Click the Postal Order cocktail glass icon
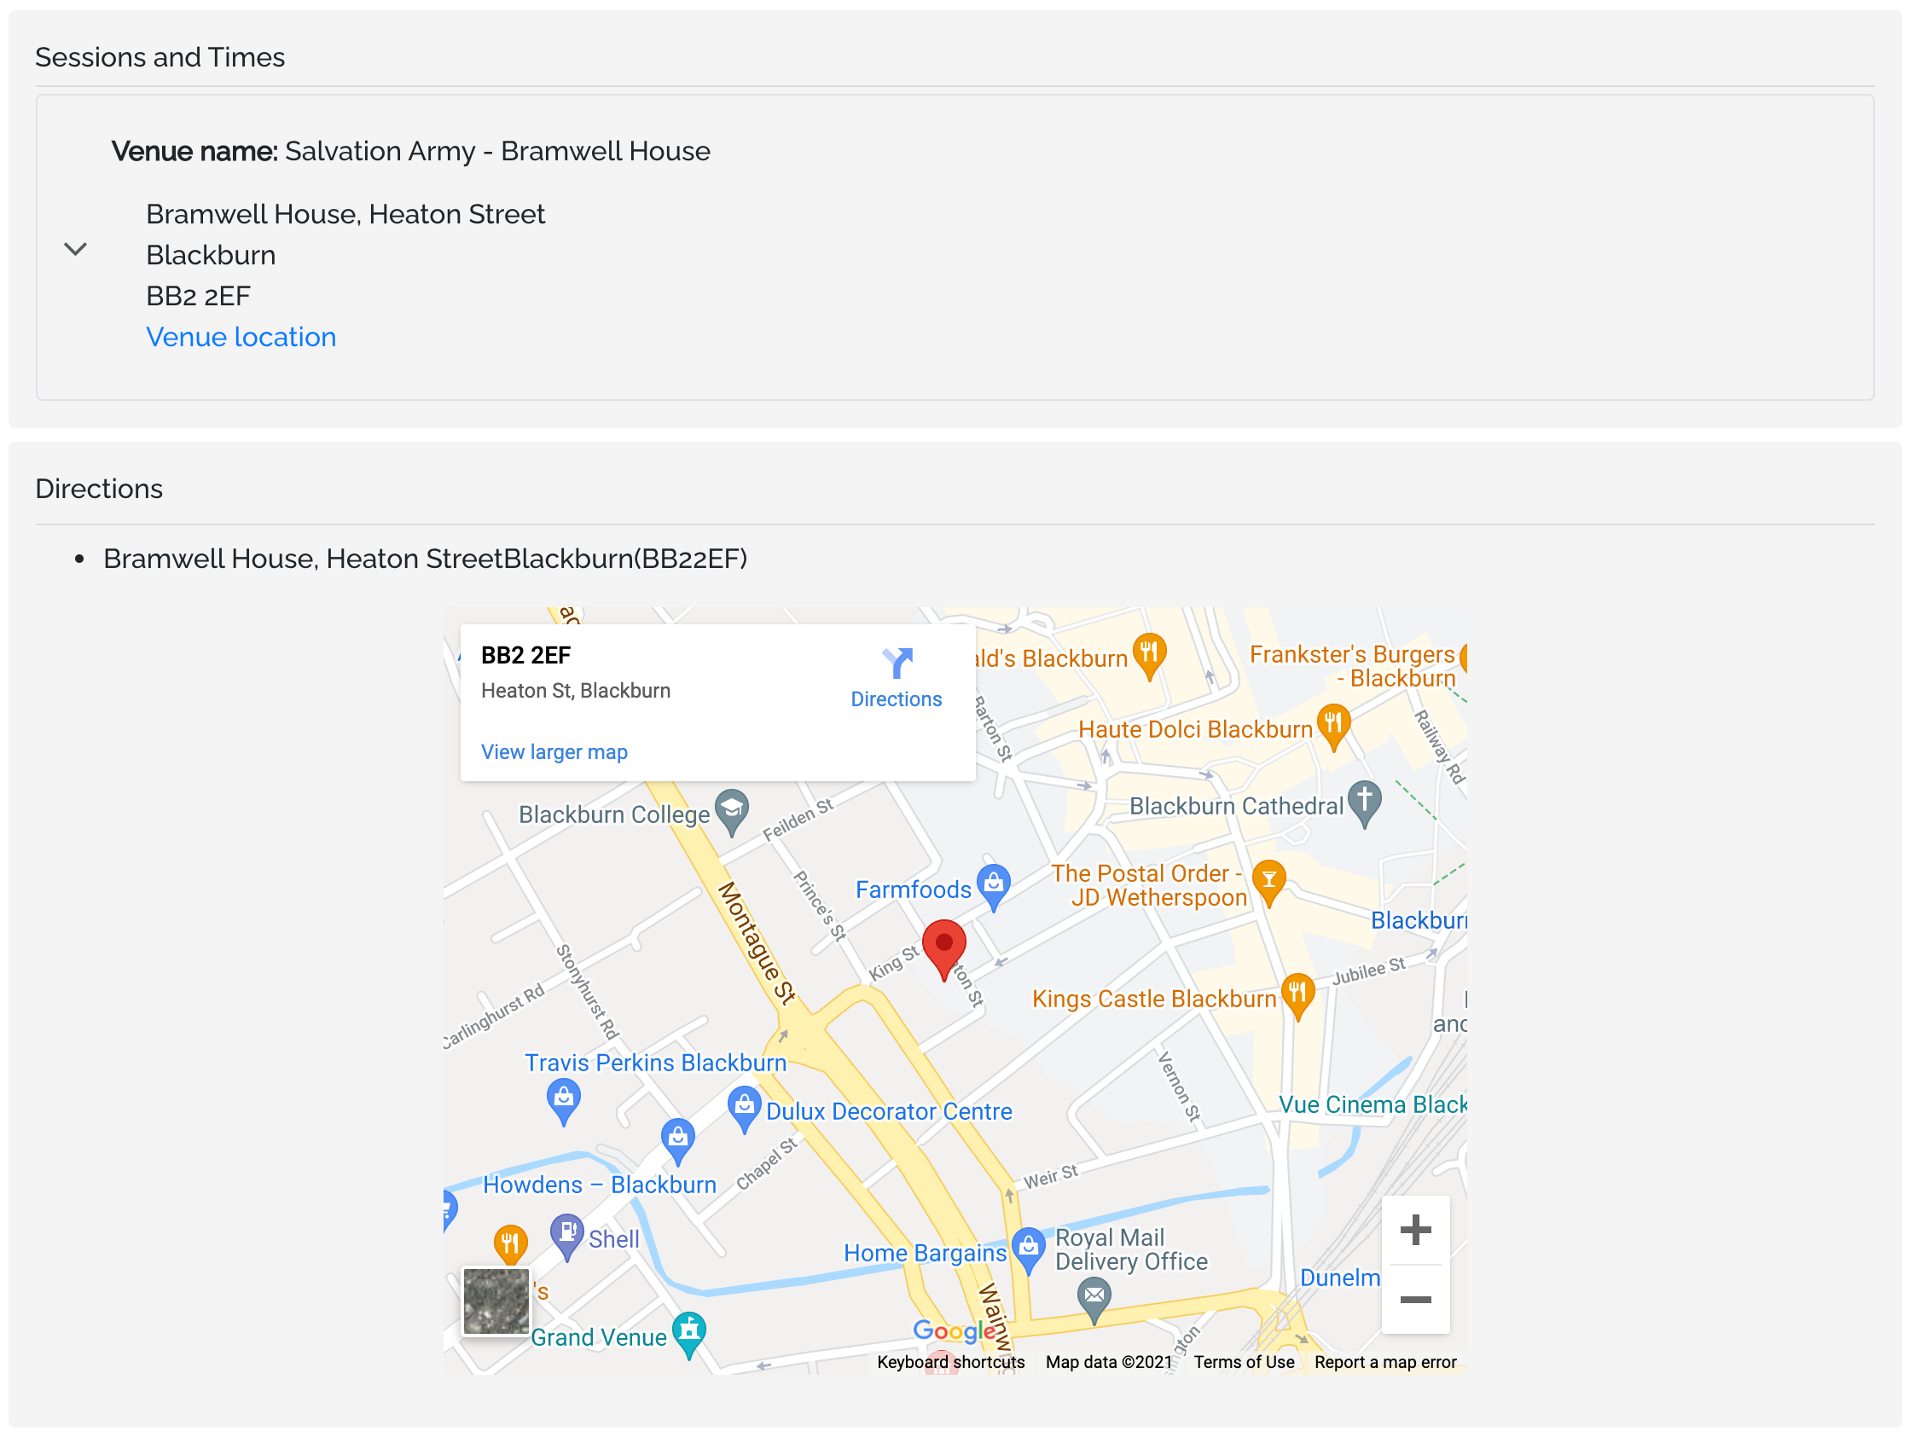1921x1443 pixels. 1268,883
